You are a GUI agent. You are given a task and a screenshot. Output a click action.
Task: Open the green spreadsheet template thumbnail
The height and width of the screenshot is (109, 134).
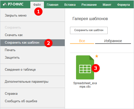click(85, 67)
